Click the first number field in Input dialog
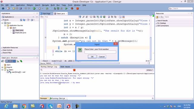This screenshot has width=194, height=109. click(x=100, y=52)
